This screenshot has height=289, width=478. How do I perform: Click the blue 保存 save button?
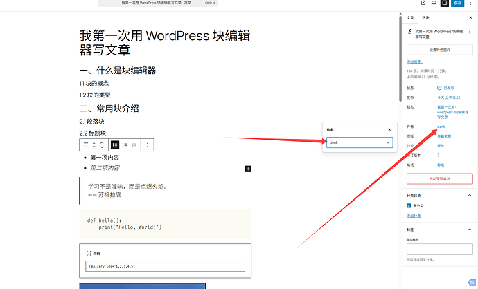tap(458, 3)
